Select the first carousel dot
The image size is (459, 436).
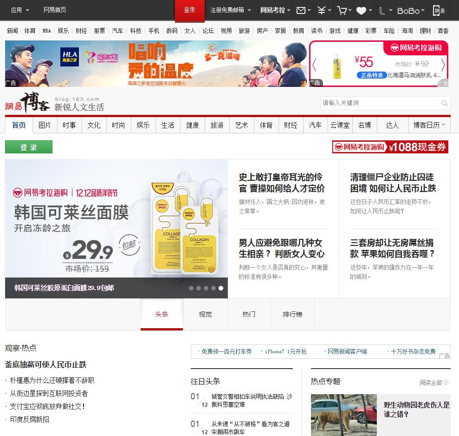click(191, 288)
